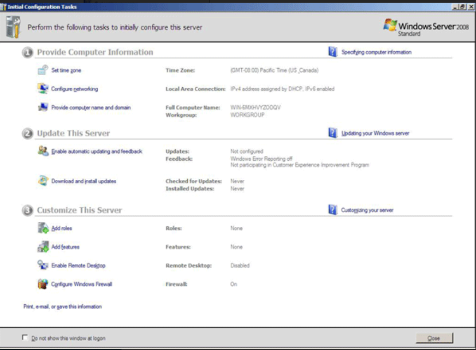The image size is (476, 350).
Task: Click help icon beside Updating your Windows server
Action: [x=333, y=133]
